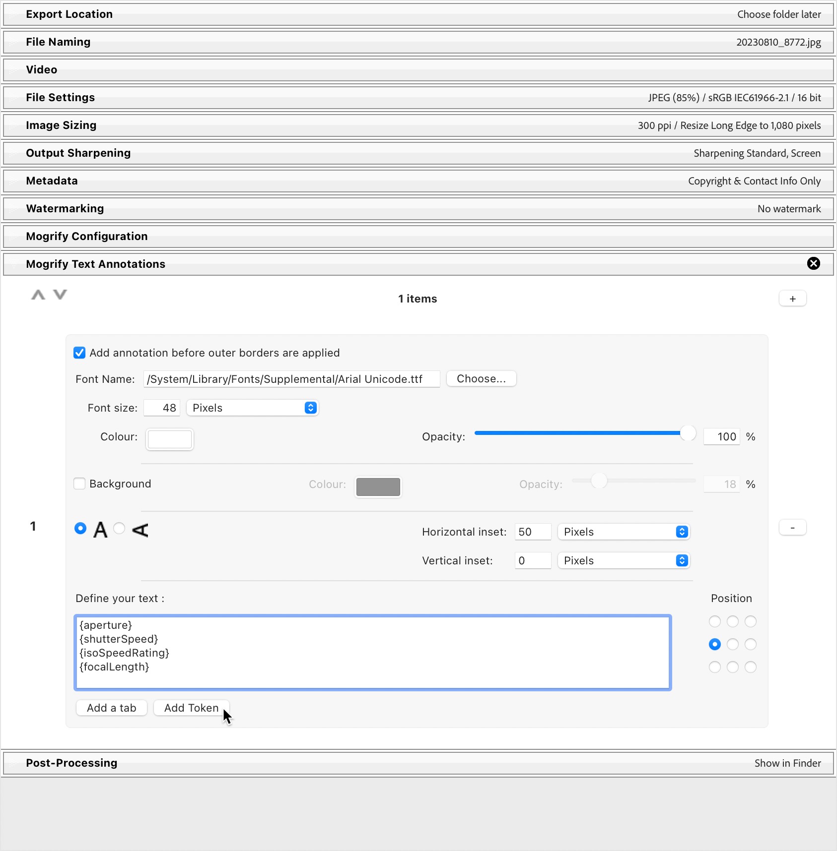This screenshot has width=837, height=851.
Task: Enable the Background checkbox
Action: [x=79, y=484]
